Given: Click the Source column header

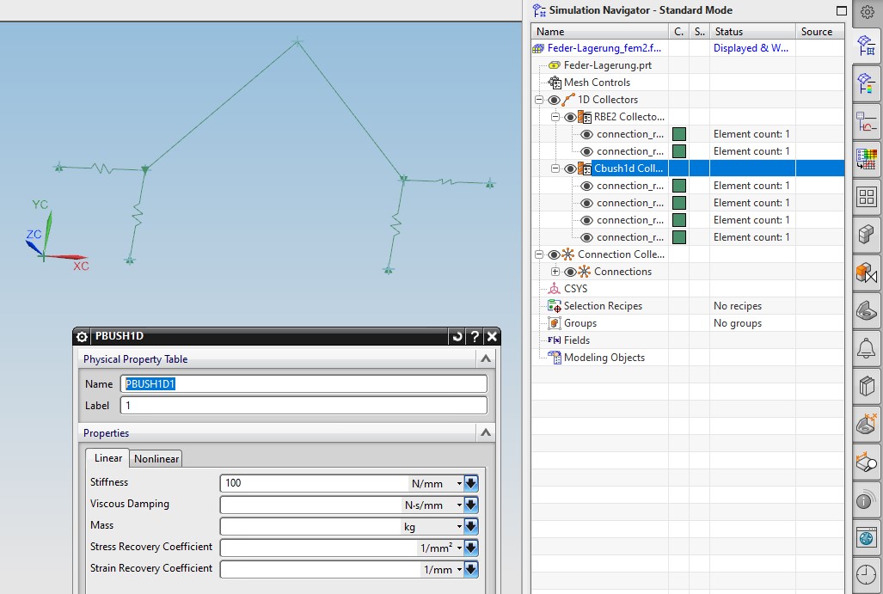Looking at the screenshot, I should coord(819,32).
